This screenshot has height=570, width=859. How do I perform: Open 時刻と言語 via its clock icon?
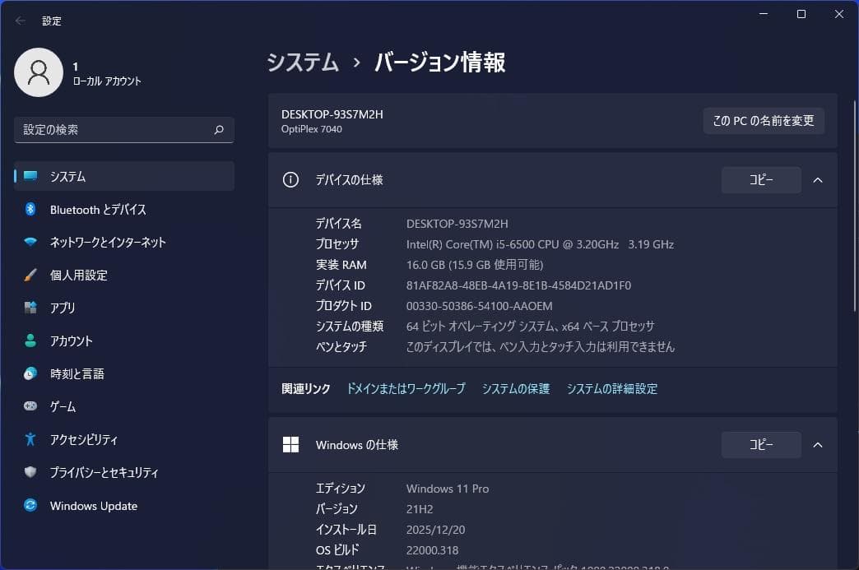coord(30,374)
